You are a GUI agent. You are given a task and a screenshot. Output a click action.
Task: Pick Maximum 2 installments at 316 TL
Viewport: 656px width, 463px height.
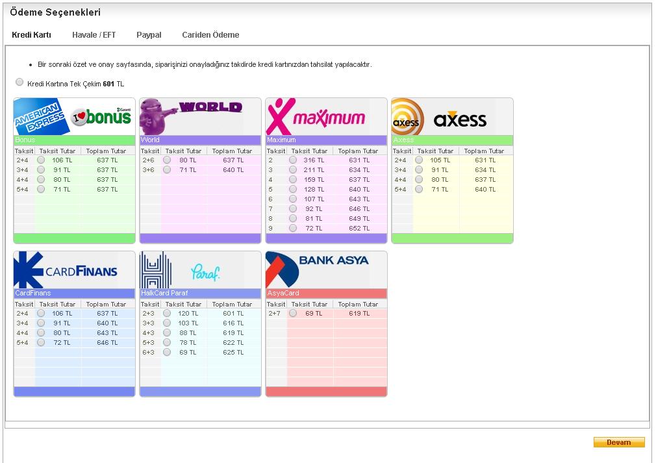click(x=293, y=160)
